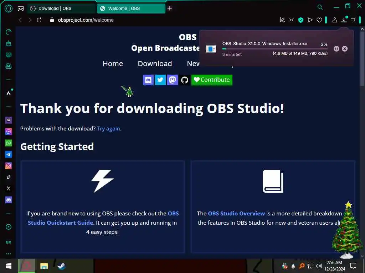Click the green Contribute button
The height and width of the screenshot is (273, 365).
(x=212, y=80)
